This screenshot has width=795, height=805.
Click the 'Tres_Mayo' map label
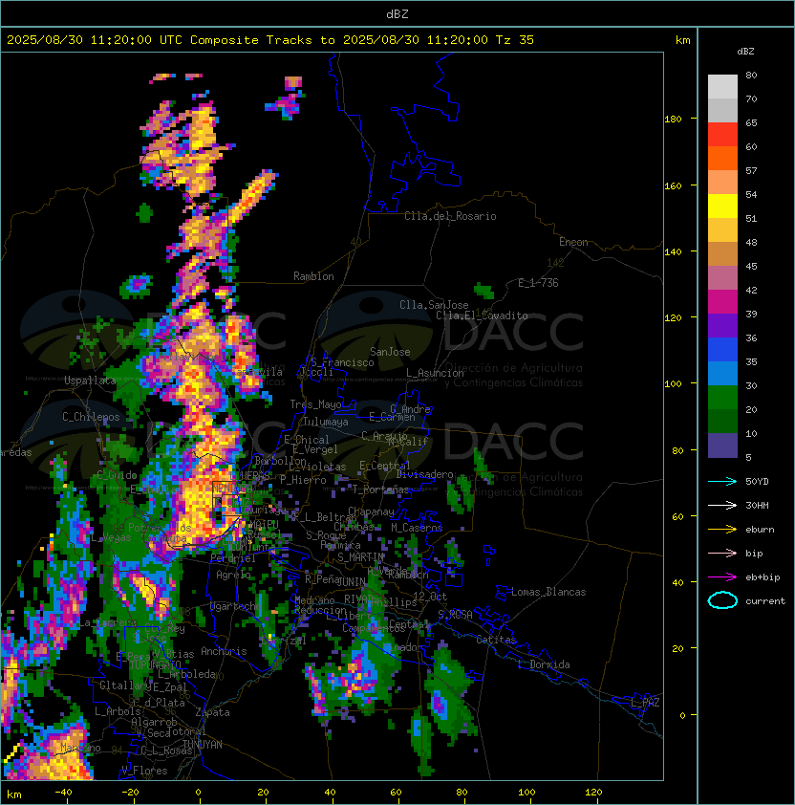click(x=315, y=404)
